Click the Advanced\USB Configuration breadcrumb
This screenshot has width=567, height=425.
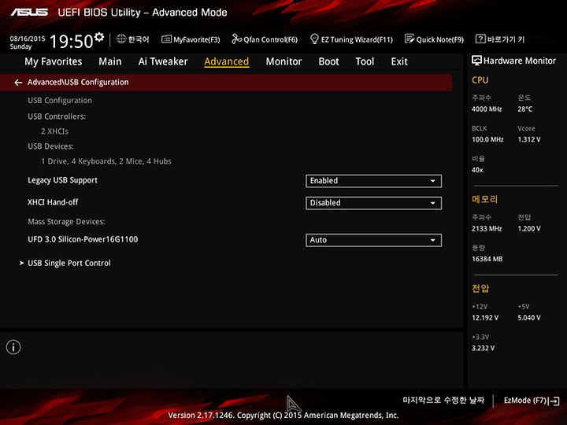78,83
